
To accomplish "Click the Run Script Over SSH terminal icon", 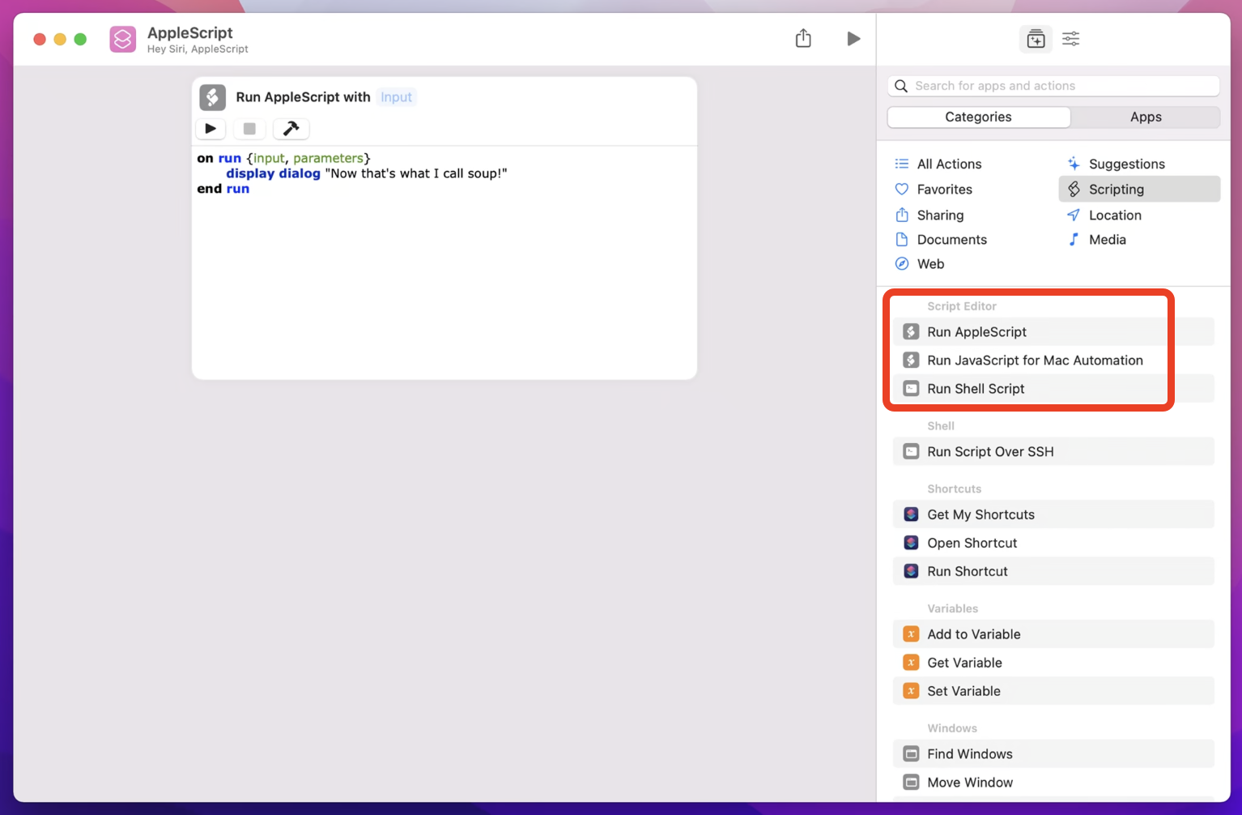I will [911, 451].
